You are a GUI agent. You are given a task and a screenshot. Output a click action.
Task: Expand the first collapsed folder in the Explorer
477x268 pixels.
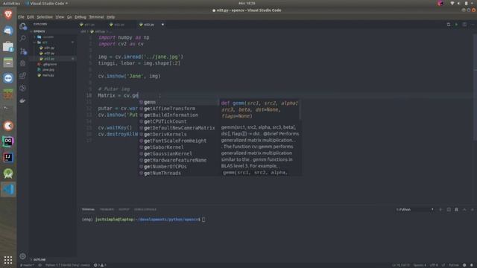[x=45, y=36]
